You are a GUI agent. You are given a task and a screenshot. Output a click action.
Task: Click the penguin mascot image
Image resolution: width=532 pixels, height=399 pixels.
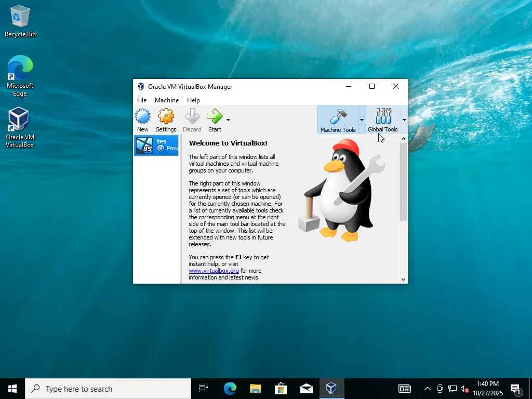(342, 190)
